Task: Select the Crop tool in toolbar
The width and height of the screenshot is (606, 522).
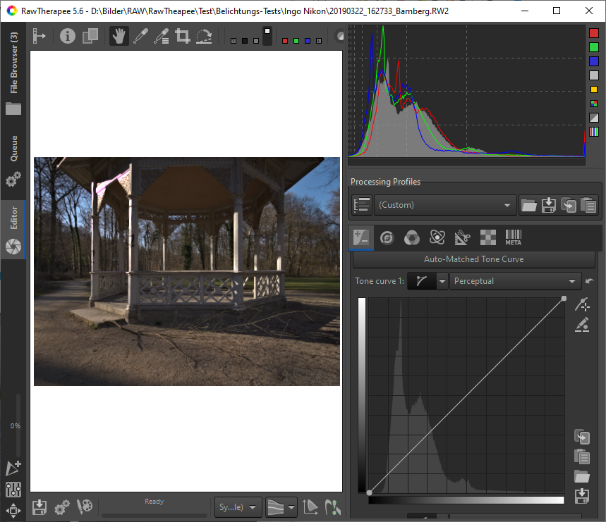Action: (x=183, y=36)
